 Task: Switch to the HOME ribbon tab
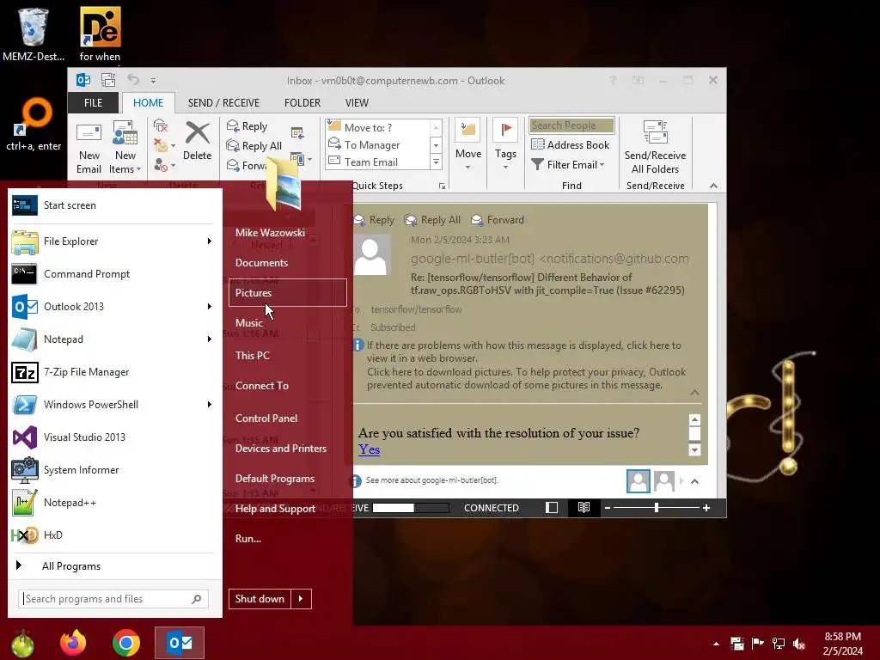click(148, 103)
